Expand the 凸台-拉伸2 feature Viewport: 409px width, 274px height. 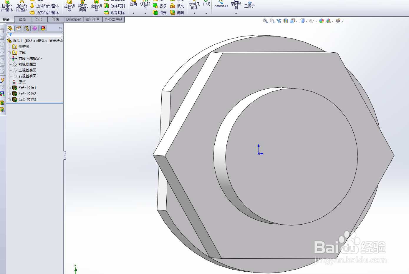9,94
